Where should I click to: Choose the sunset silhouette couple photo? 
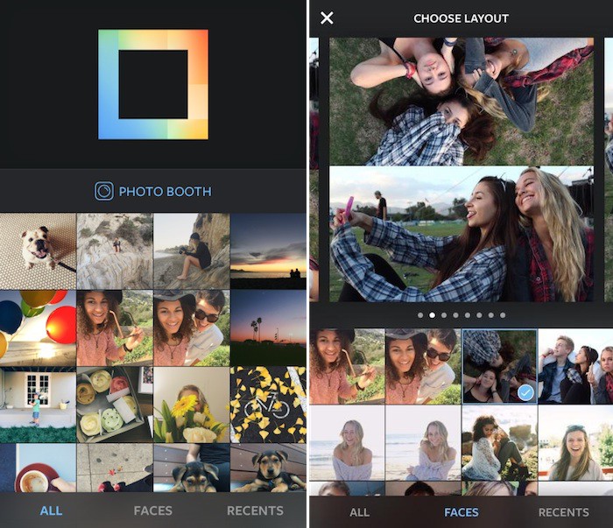click(268, 251)
